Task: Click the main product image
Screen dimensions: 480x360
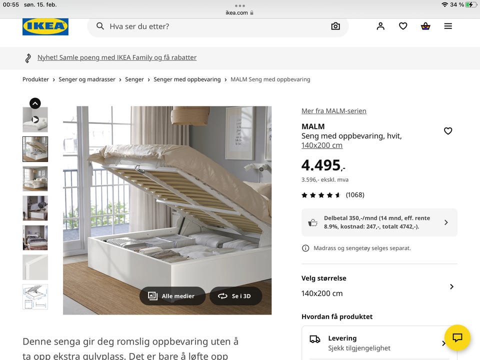Action: coord(167,210)
